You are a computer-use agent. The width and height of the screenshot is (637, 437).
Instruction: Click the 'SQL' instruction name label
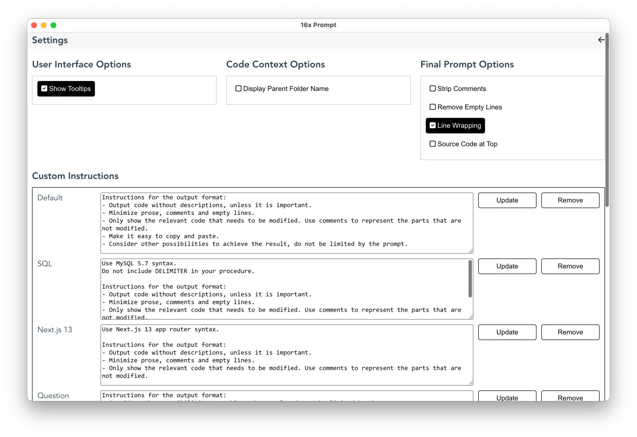(45, 264)
